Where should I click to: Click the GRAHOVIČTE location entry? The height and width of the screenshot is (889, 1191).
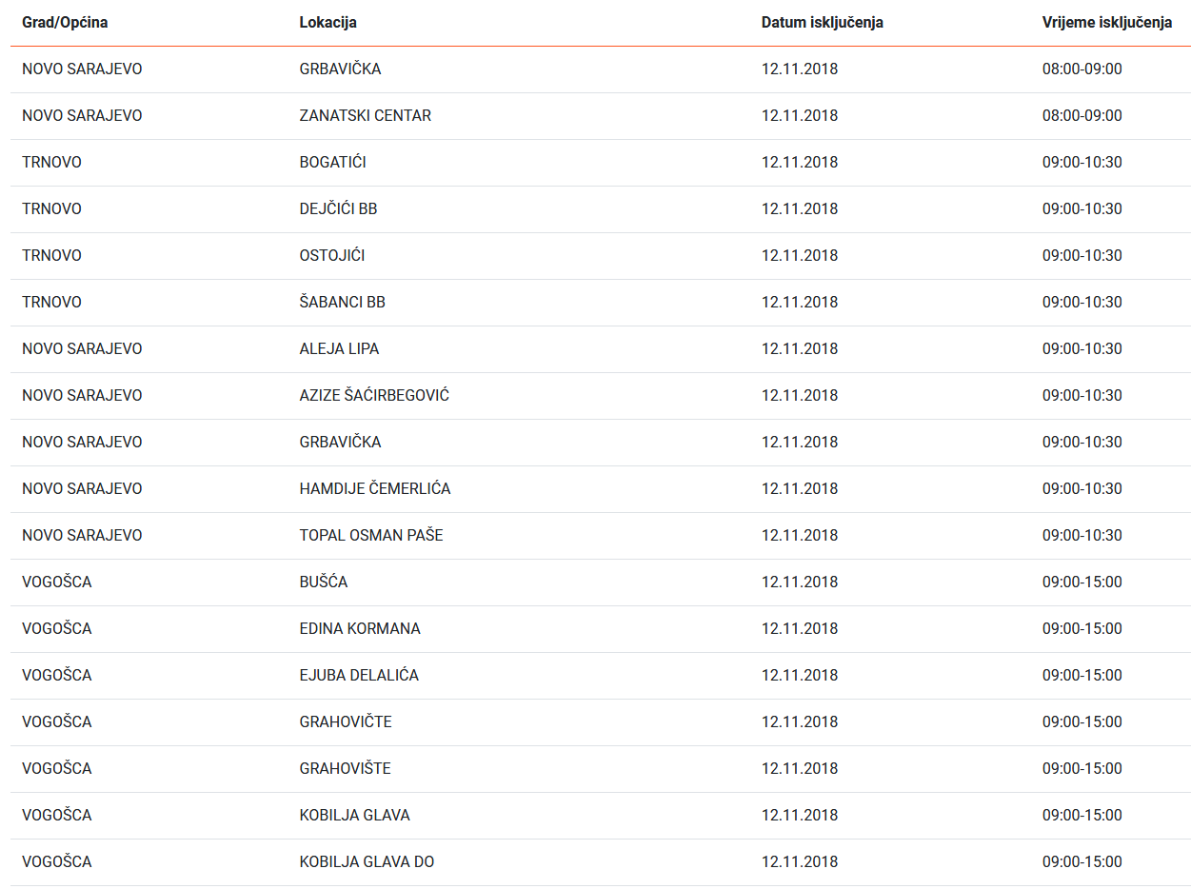[x=345, y=722]
